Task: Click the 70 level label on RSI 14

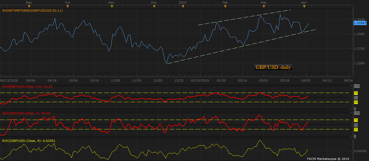Action: click(356, 93)
